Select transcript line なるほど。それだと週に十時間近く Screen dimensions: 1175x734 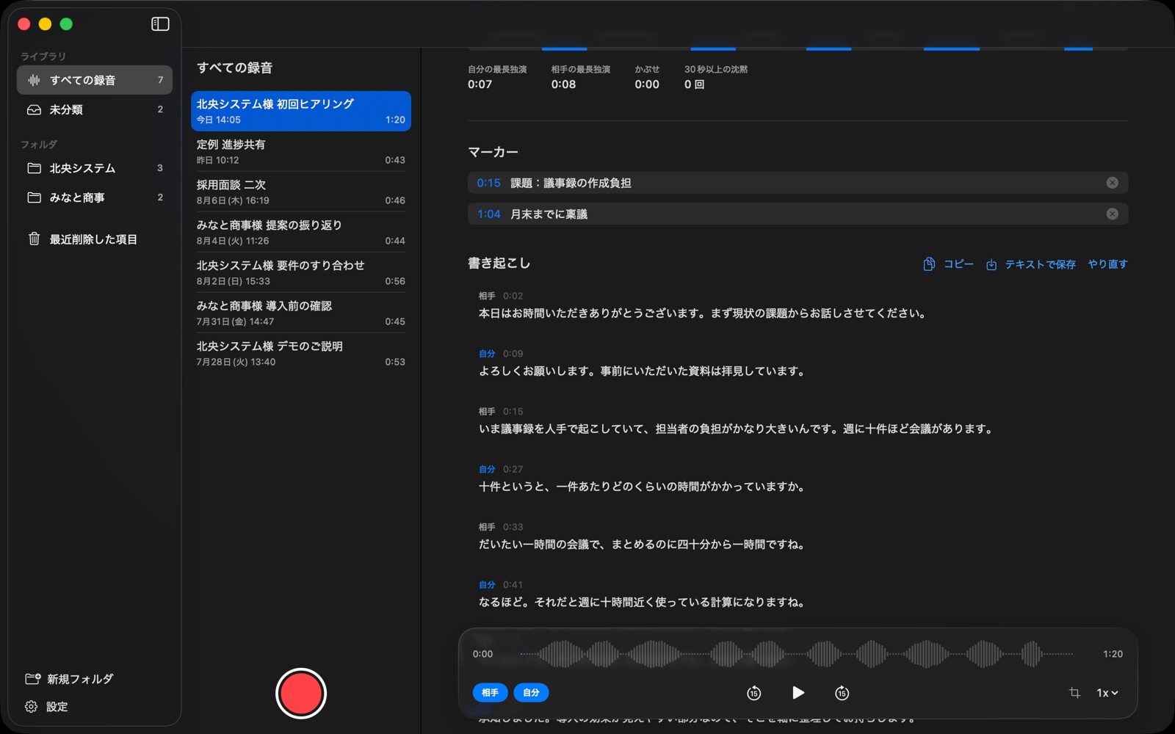tap(643, 603)
